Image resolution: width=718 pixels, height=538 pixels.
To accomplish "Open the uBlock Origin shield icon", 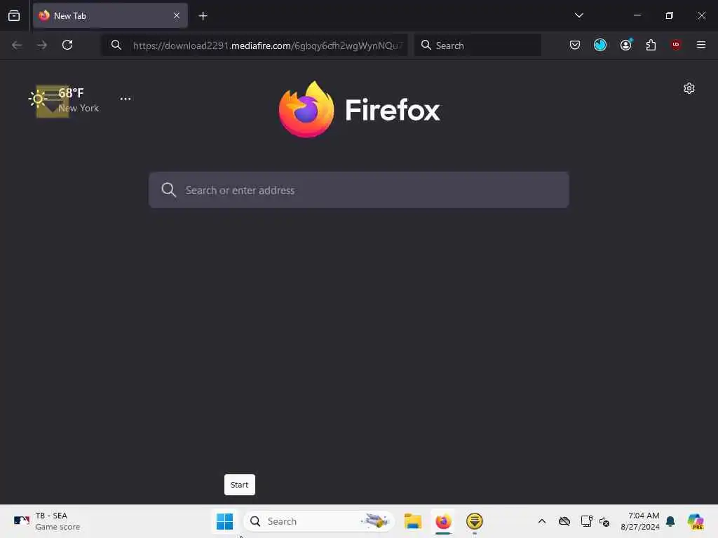I will pyautogui.click(x=676, y=45).
